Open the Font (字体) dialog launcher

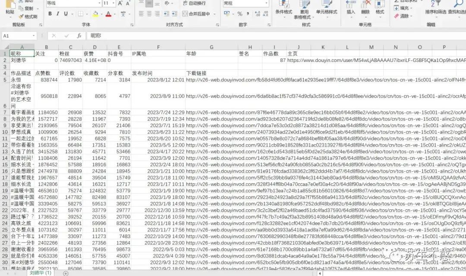132,25
